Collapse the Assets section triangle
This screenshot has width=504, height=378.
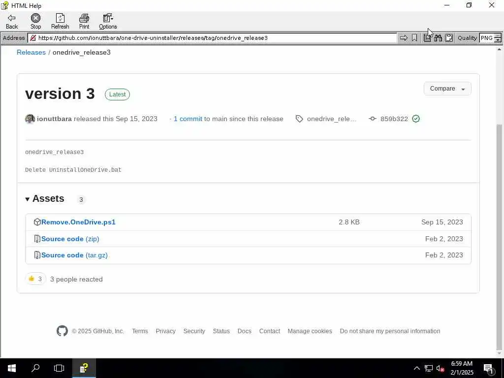point(28,199)
